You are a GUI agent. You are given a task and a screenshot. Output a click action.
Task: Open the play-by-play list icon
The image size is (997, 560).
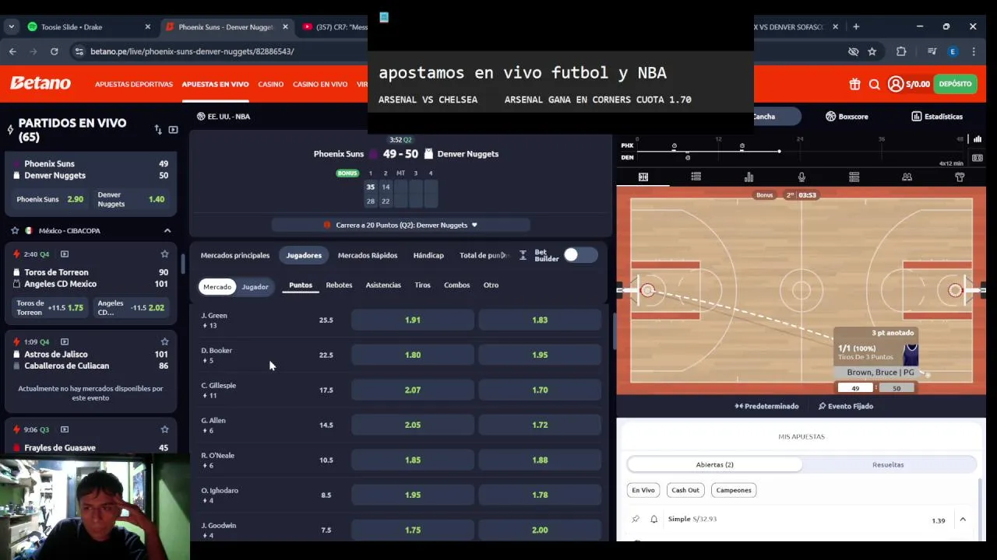pos(696,177)
